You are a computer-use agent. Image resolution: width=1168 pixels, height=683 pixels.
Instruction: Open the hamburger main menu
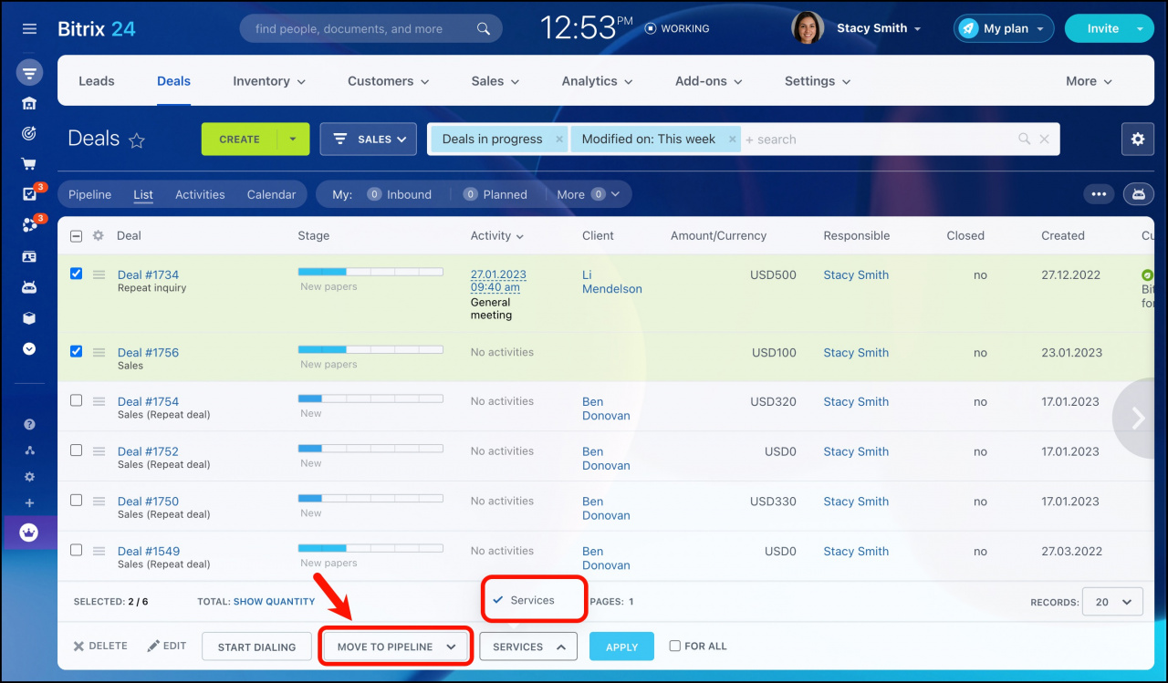[29, 29]
